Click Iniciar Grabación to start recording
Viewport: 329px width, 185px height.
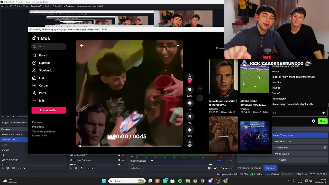coord(300,141)
